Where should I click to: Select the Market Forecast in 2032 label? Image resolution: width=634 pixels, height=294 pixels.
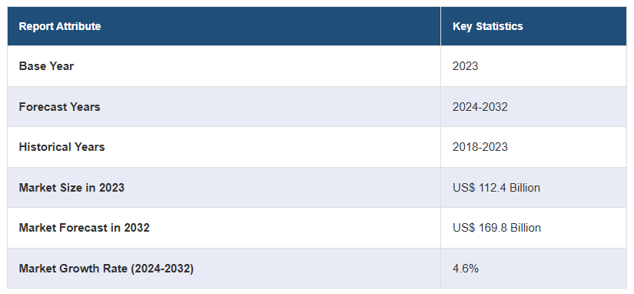click(84, 228)
